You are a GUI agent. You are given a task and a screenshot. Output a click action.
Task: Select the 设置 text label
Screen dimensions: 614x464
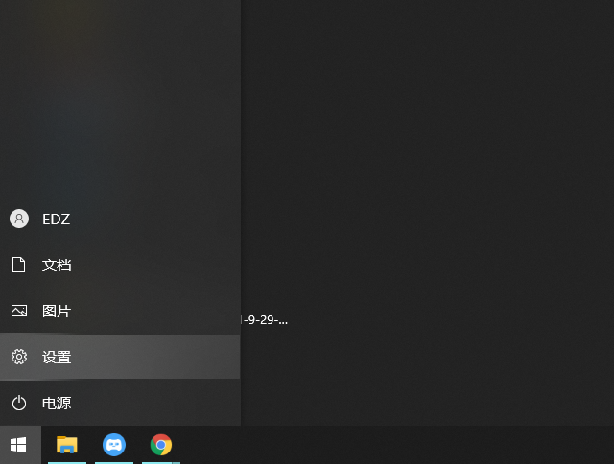57,357
